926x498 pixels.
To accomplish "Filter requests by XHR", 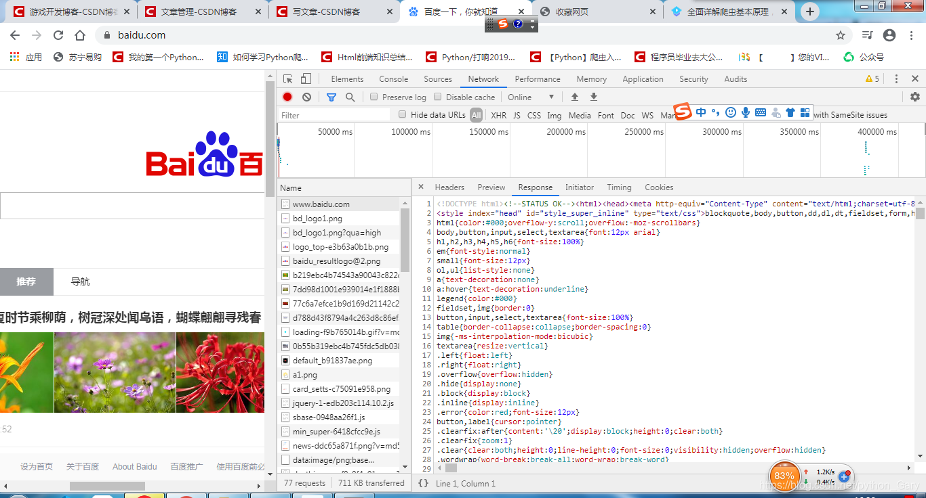I will click(x=499, y=115).
